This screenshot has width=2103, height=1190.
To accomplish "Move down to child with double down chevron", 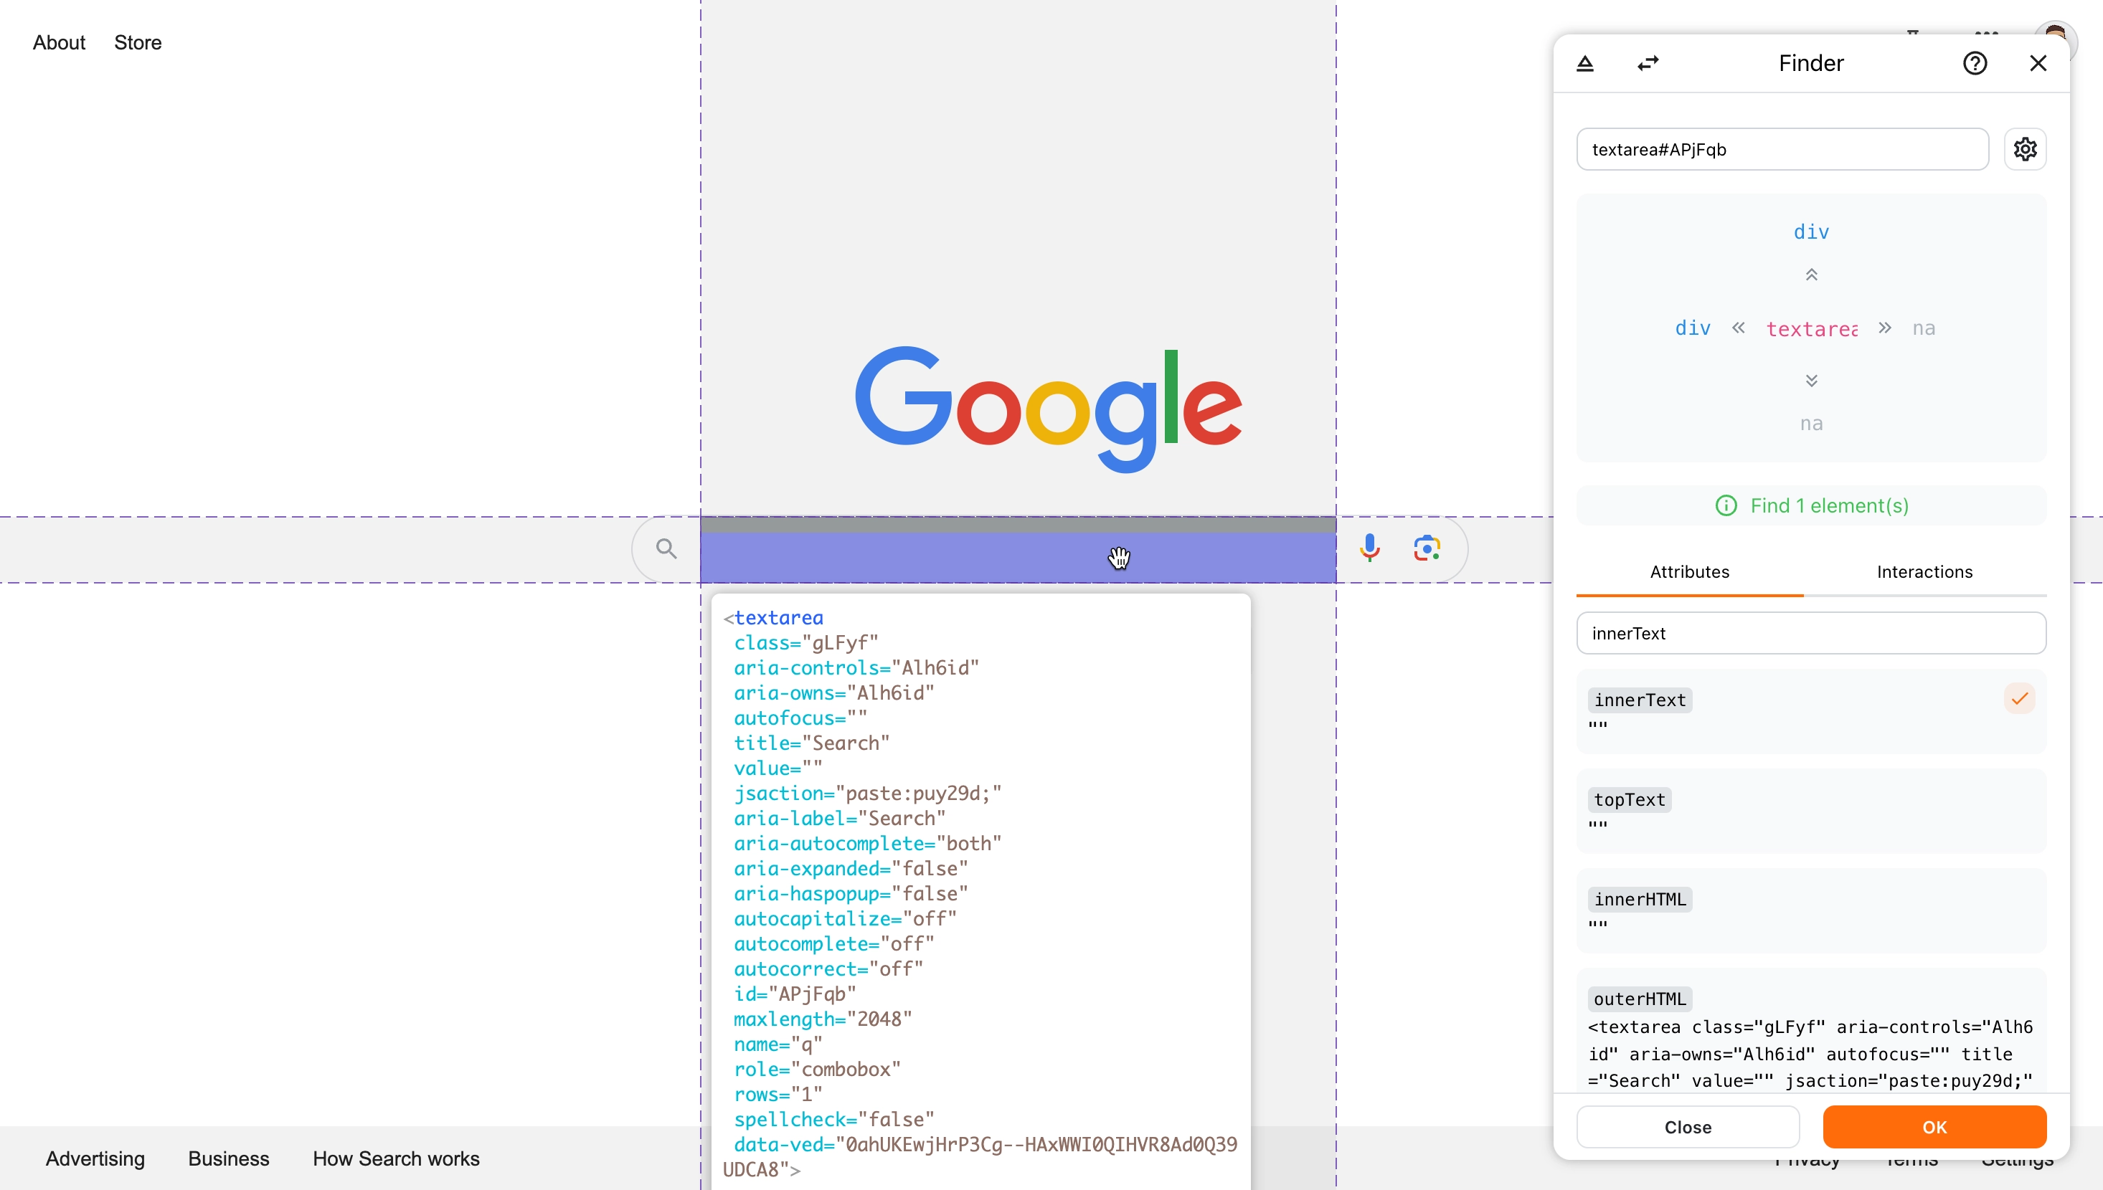I will pyautogui.click(x=1811, y=381).
